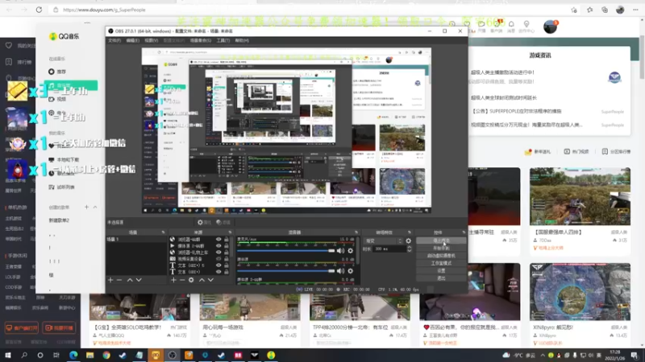Mute the first mixer channel speaker
Screen dimensions: 645x362
click(x=340, y=251)
